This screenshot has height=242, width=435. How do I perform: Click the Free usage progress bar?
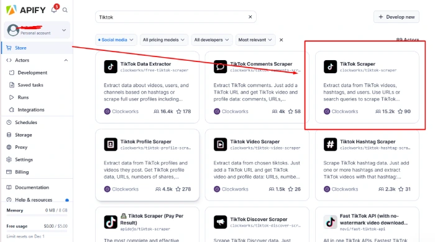point(37,231)
